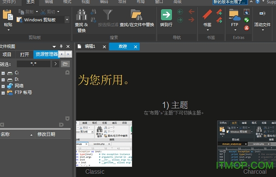
Task: Click the red right arrow navigation icon
Action: (191, 20)
